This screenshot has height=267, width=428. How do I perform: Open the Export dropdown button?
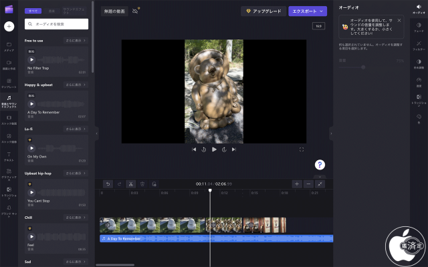tap(308, 11)
